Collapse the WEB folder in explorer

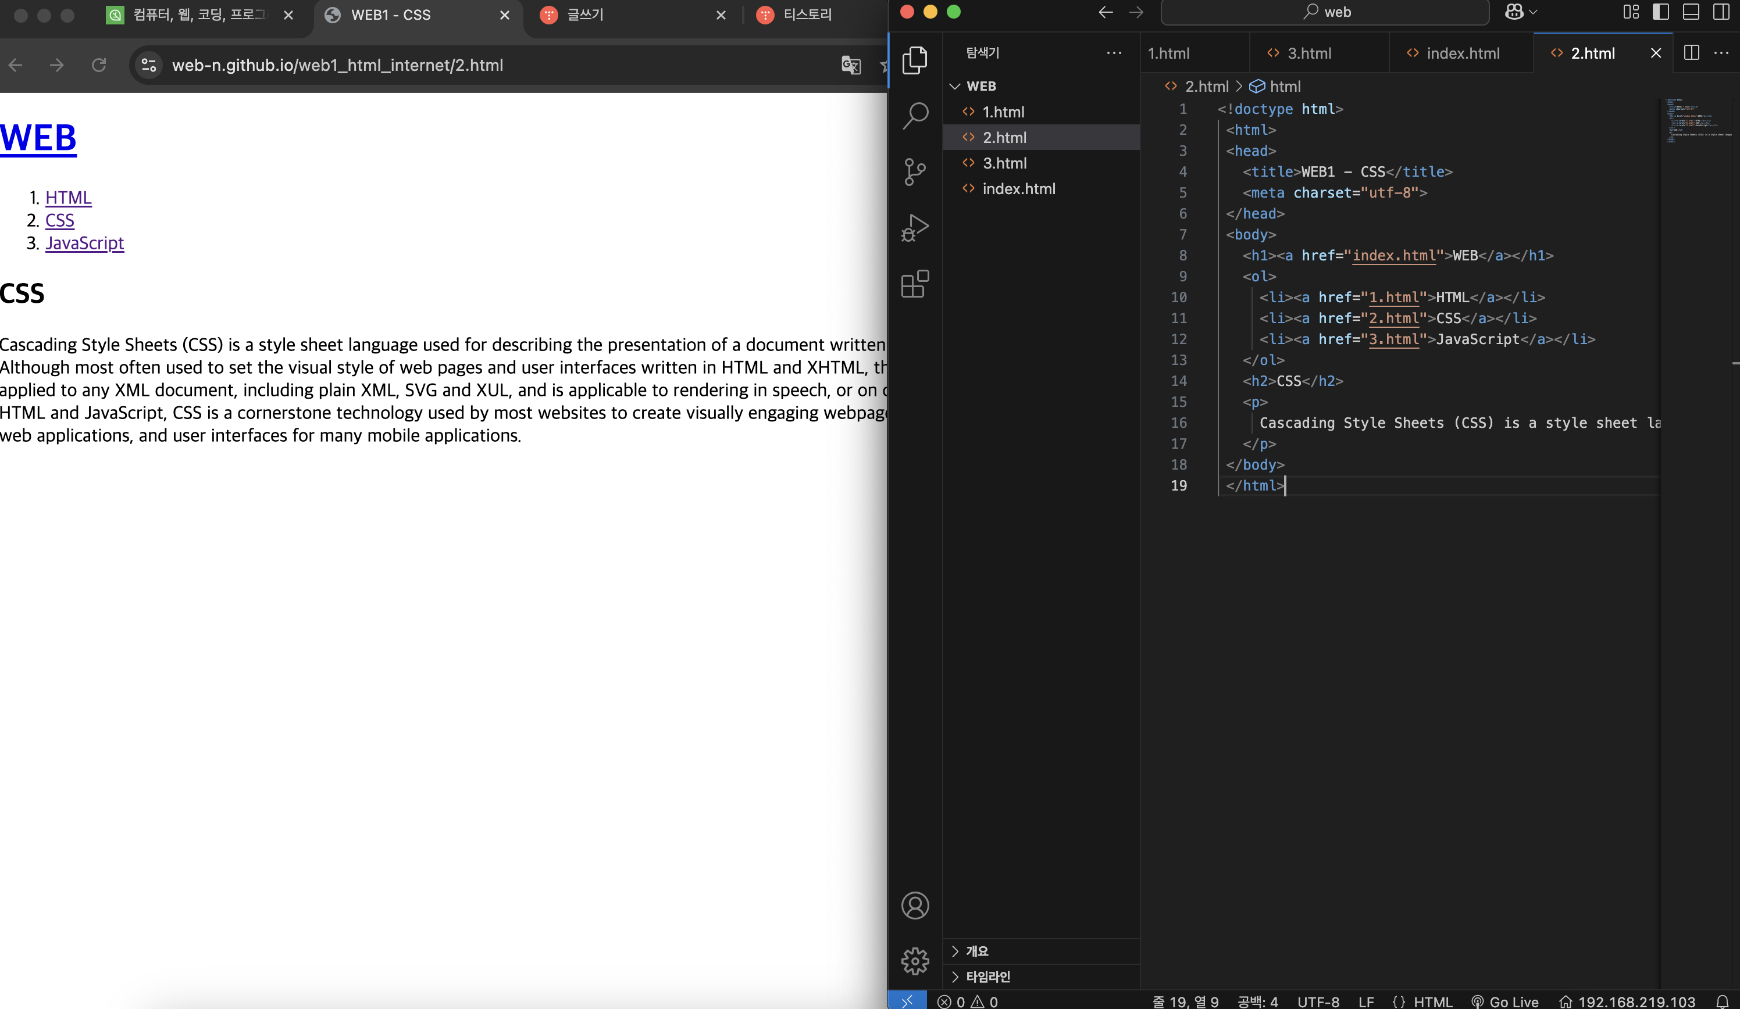(955, 86)
